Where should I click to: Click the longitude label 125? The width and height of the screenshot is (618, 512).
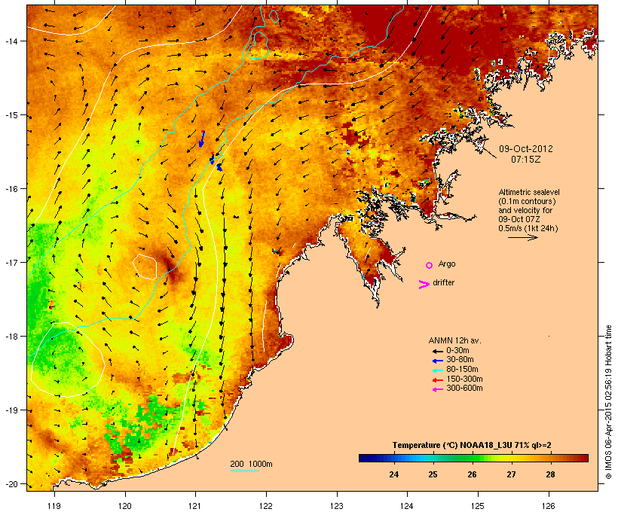click(x=478, y=506)
